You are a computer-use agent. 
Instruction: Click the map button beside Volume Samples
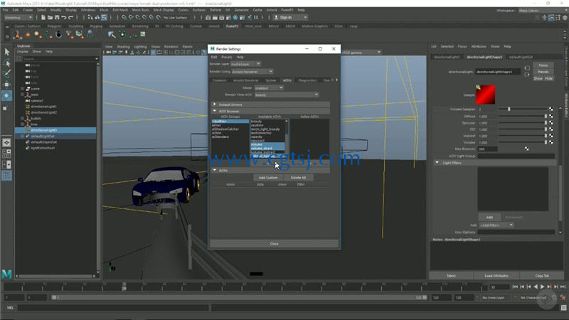pos(551,110)
